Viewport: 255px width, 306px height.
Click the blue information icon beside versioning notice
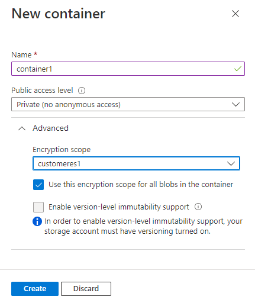coord(37,221)
